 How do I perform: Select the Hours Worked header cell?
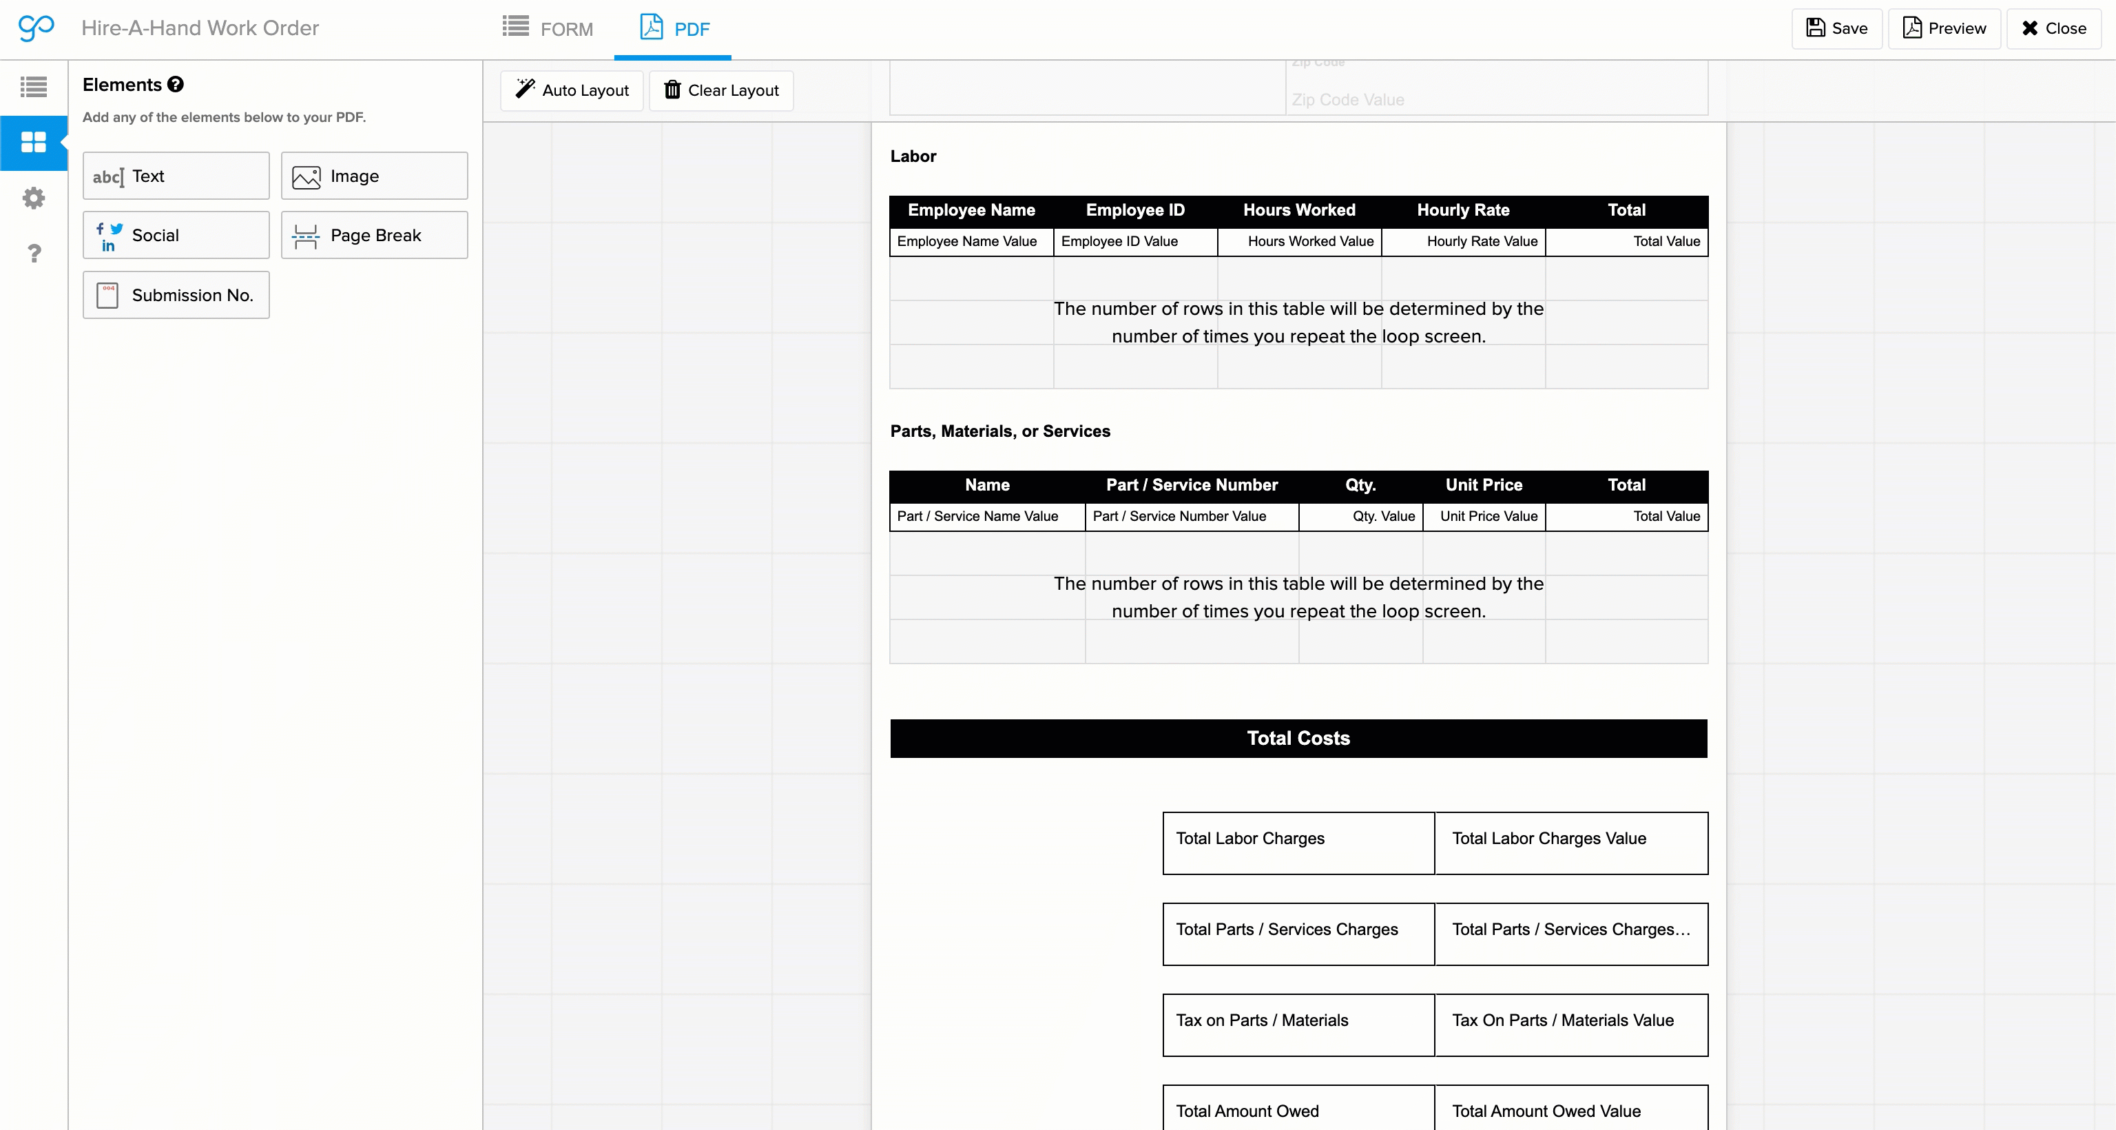tap(1300, 210)
